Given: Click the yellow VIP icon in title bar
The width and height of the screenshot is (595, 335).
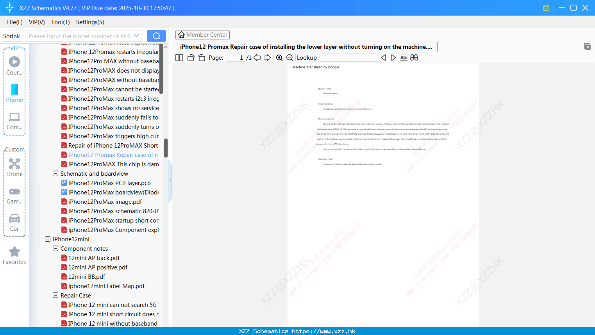Looking at the screenshot, I should coord(546,8).
